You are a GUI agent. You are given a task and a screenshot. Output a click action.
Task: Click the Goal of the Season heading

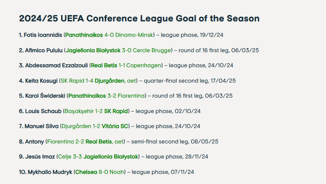139,19
